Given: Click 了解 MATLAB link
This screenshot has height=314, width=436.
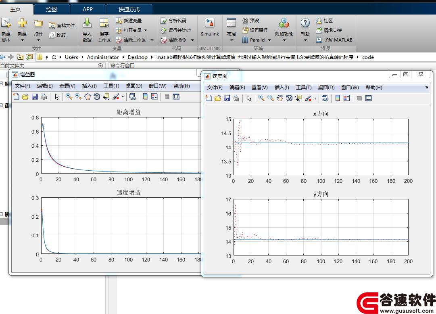Looking at the screenshot, I should pyautogui.click(x=334, y=40).
